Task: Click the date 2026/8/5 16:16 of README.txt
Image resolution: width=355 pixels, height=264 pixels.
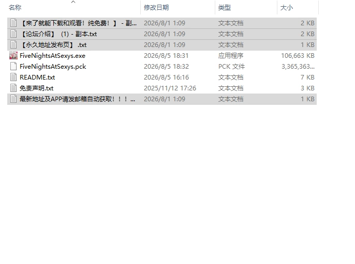Action: tap(166, 77)
